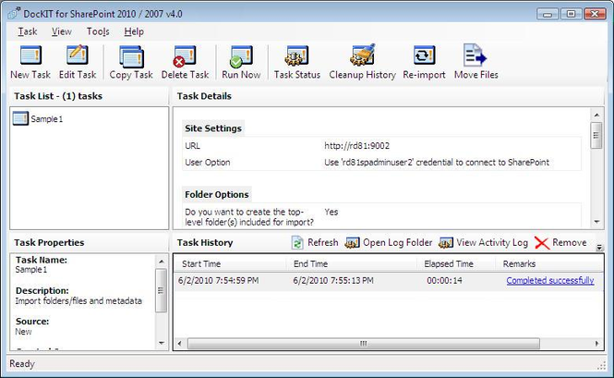Open the Move Files tool
614x378 pixels.
[476, 63]
